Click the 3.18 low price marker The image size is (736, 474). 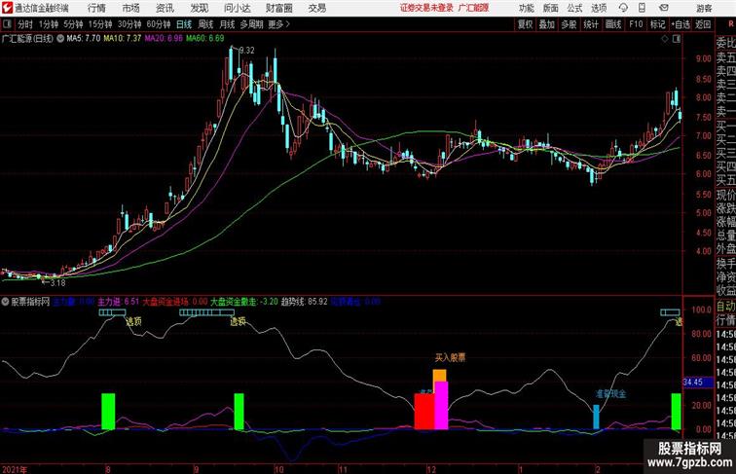(x=57, y=283)
